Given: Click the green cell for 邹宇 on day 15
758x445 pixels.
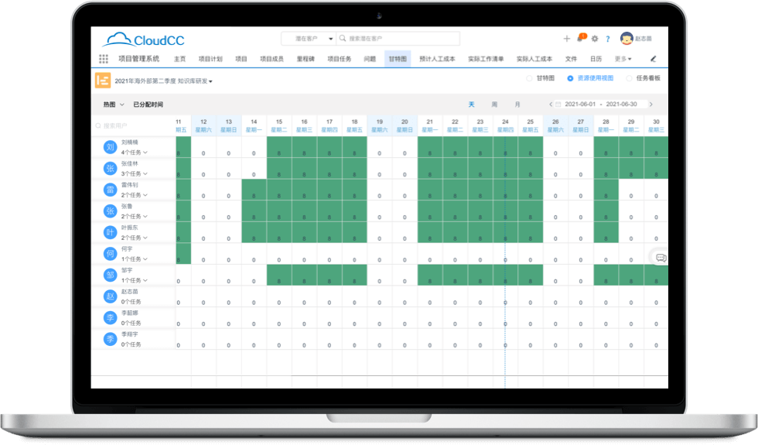Looking at the screenshot, I should click(279, 275).
